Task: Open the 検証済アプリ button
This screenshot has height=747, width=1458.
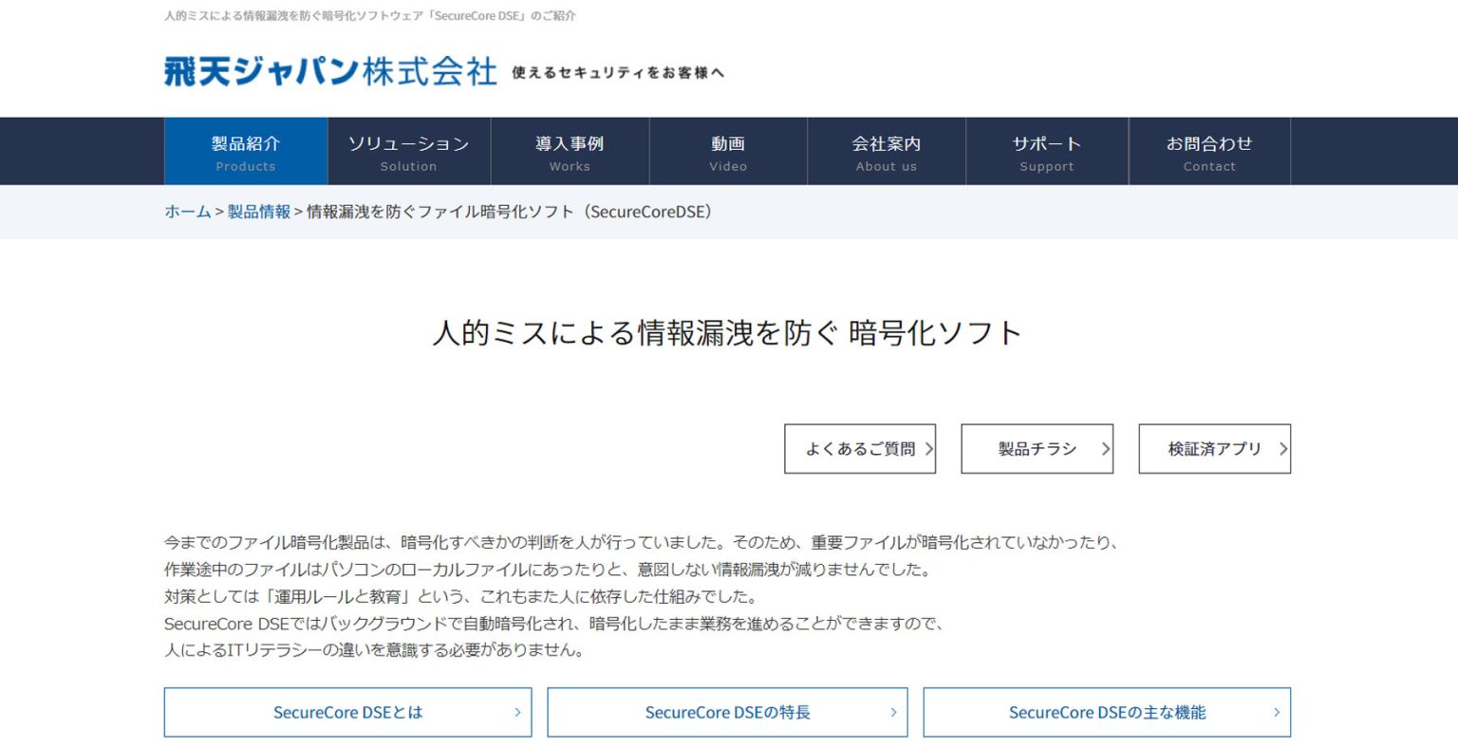Action: tap(1215, 449)
